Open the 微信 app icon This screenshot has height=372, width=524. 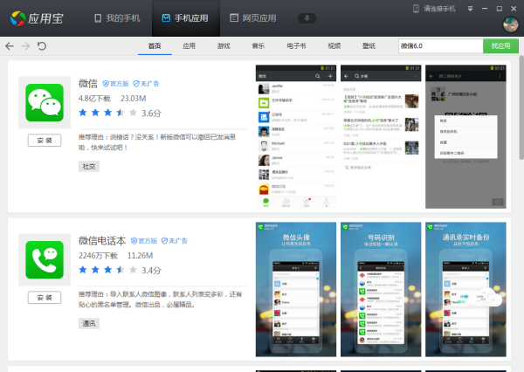click(x=45, y=103)
